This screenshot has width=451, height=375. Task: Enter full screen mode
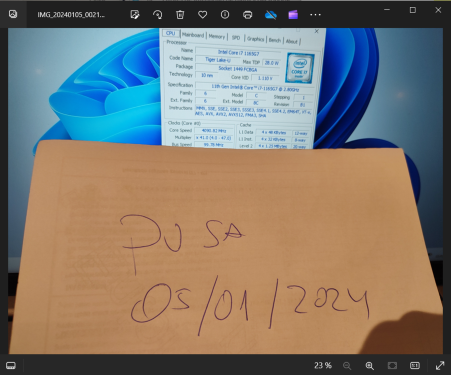(440, 365)
